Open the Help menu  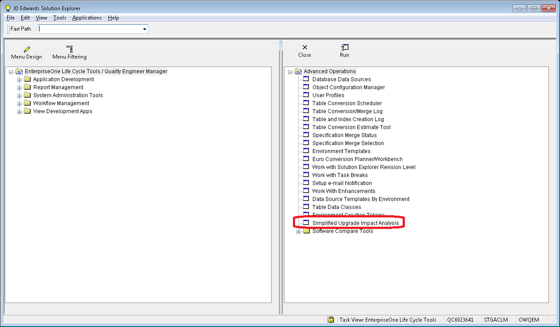point(113,18)
